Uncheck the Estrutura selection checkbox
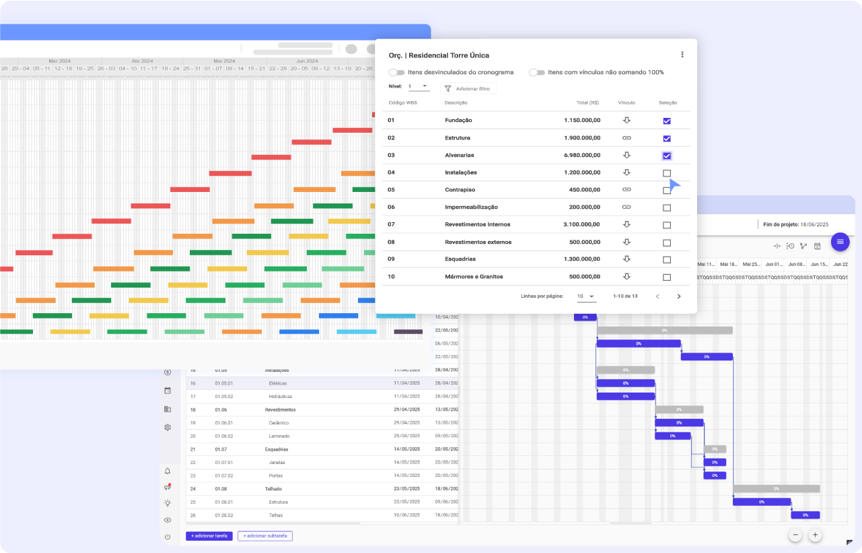Image resolution: width=862 pixels, height=553 pixels. point(667,138)
